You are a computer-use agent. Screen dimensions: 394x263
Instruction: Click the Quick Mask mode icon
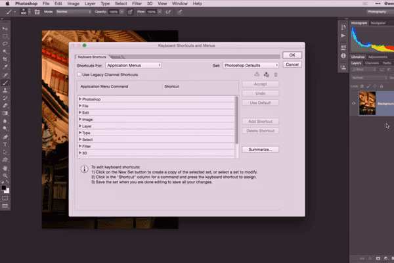click(x=5, y=199)
